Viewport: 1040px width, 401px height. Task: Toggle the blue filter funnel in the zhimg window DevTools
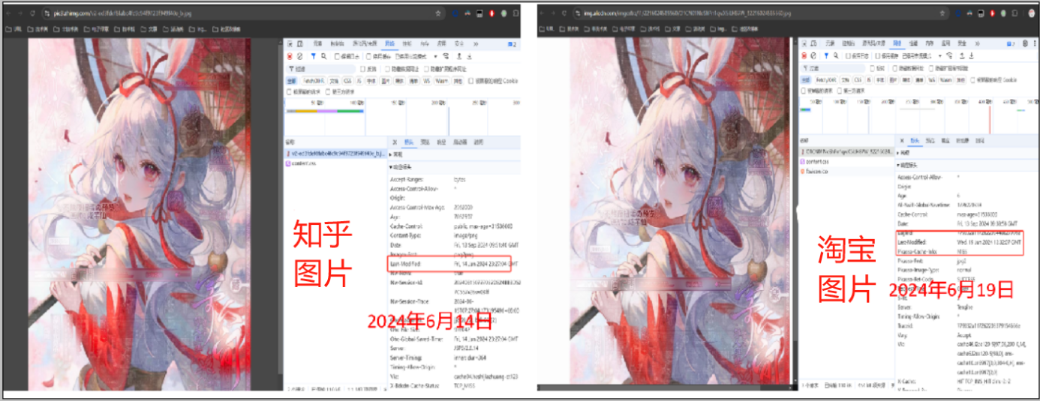tap(314, 56)
